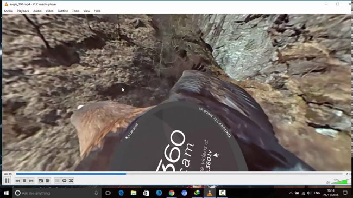The width and height of the screenshot is (353, 198).
Task: Show extended settings panel
Action: (48, 181)
